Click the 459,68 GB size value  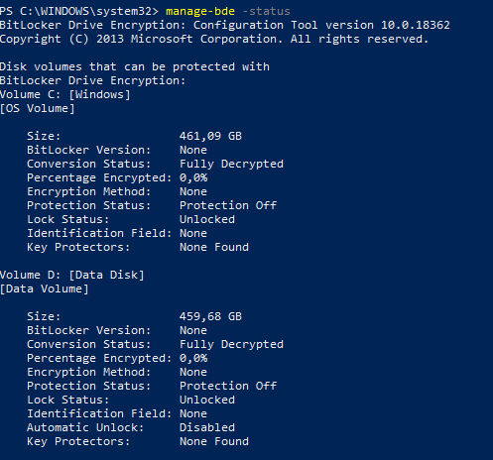(x=210, y=316)
